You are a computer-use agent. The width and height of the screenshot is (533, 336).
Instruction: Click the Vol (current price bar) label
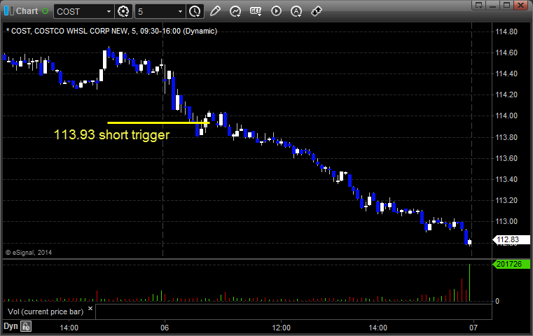(46, 311)
